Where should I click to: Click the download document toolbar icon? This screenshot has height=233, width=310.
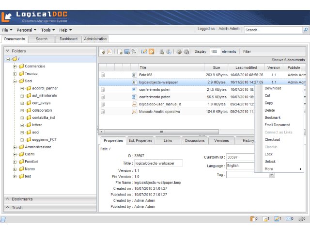[103, 52]
